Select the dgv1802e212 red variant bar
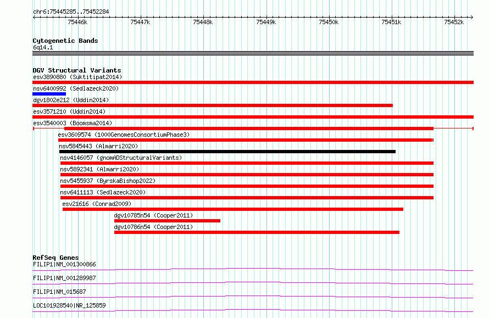This screenshot has height=318, width=489. pos(213,105)
